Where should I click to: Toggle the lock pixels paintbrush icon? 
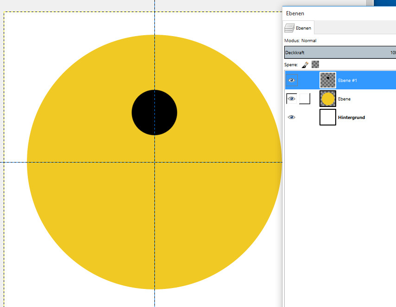305,65
